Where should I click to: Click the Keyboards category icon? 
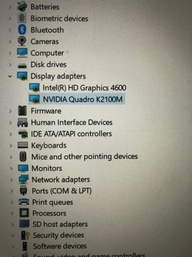pos(23,145)
